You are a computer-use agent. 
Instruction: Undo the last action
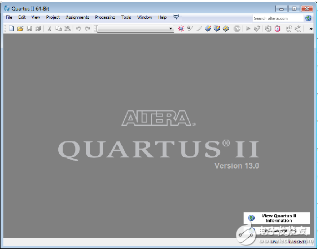pos(78,29)
